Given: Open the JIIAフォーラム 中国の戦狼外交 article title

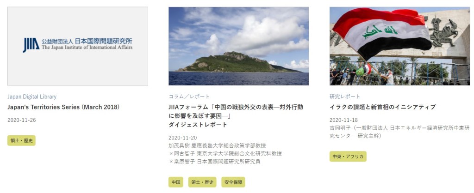Looking at the screenshot, I should pyautogui.click(x=236, y=116).
